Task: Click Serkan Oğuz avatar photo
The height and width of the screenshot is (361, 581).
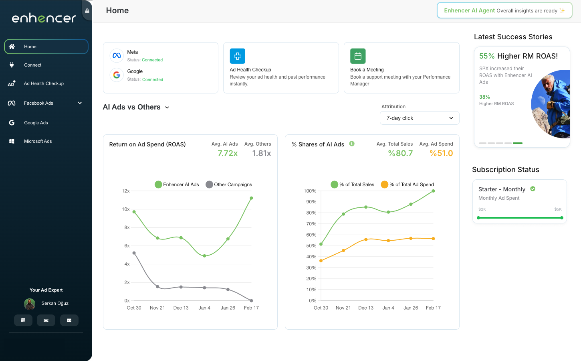Action: [30, 304]
